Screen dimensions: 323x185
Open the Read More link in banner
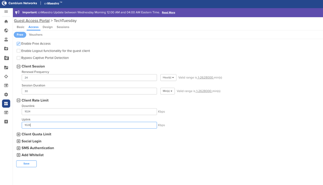point(168,12)
